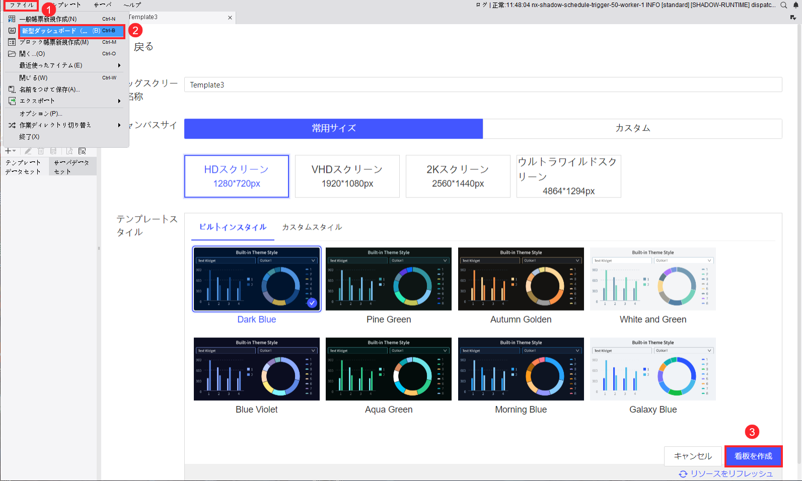
Task: Click the export icon beside エクスポート
Action: [12, 101]
